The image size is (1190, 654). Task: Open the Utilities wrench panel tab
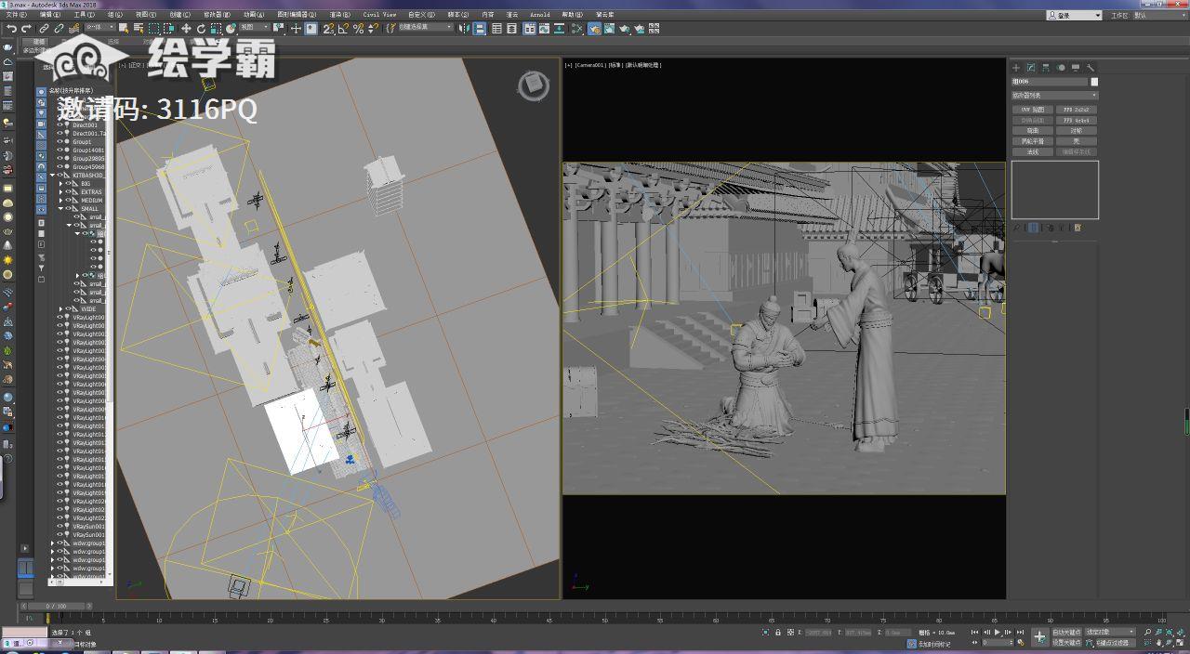1091,68
